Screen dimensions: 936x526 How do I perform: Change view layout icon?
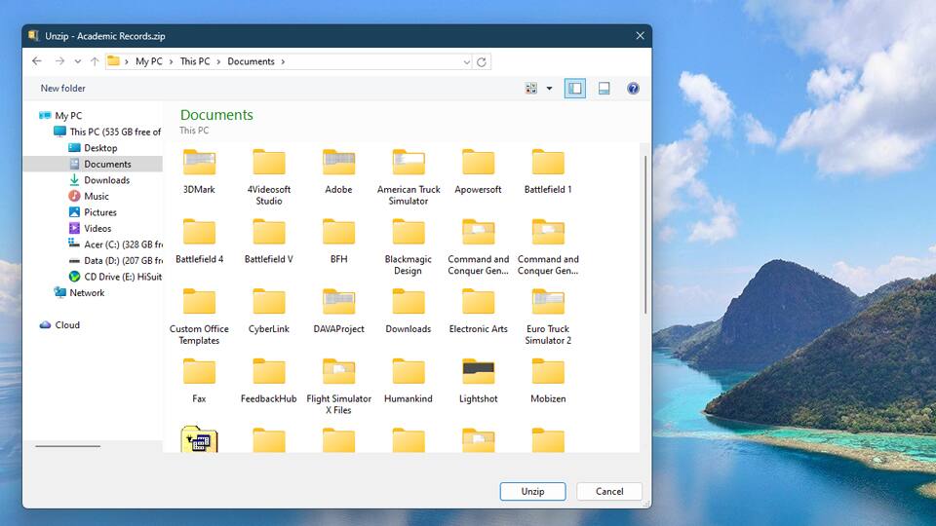pos(530,89)
